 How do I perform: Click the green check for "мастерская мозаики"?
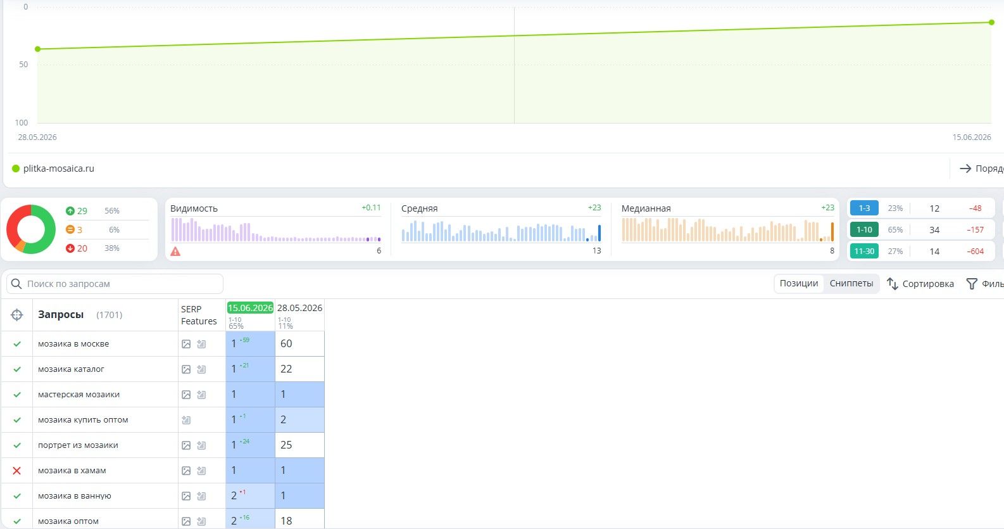pos(17,395)
